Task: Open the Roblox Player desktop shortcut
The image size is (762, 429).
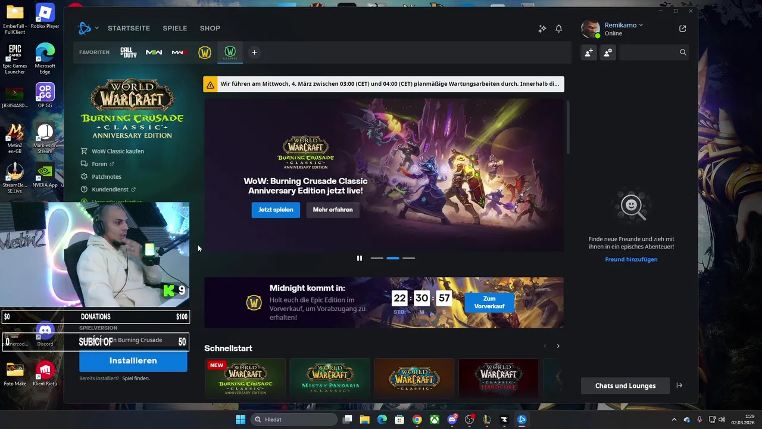Action: [x=45, y=17]
